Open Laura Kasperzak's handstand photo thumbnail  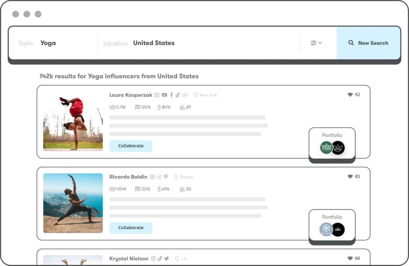(x=73, y=121)
